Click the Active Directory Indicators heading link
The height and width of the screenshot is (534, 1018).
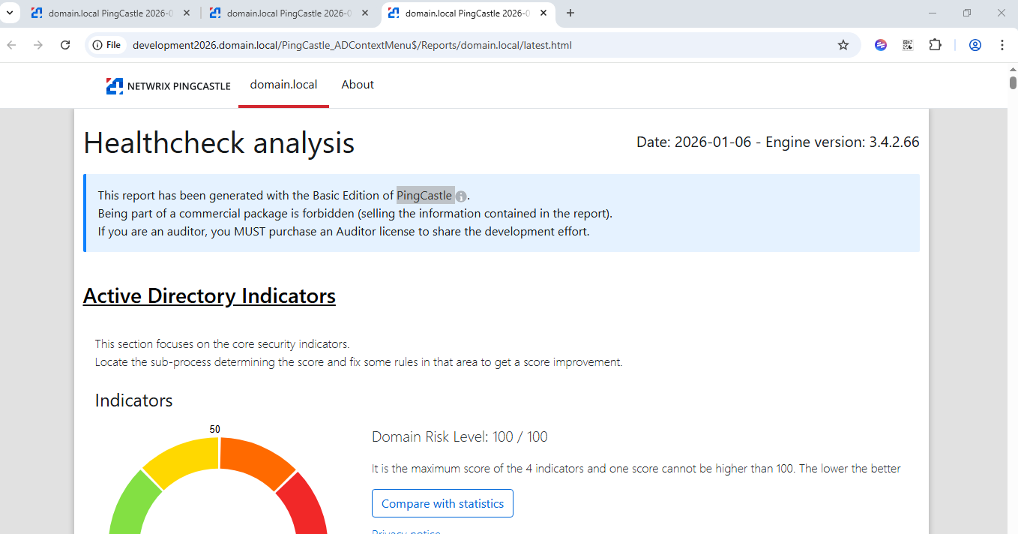pos(209,295)
